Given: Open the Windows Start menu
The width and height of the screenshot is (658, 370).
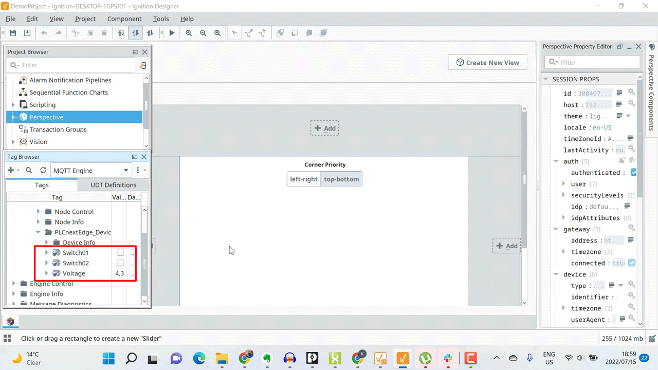Looking at the screenshot, I should (x=108, y=358).
